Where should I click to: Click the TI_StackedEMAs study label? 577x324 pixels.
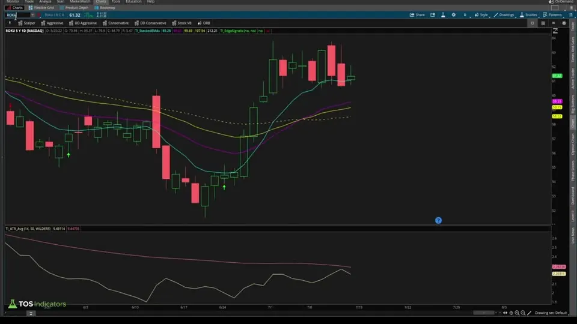tap(147, 31)
